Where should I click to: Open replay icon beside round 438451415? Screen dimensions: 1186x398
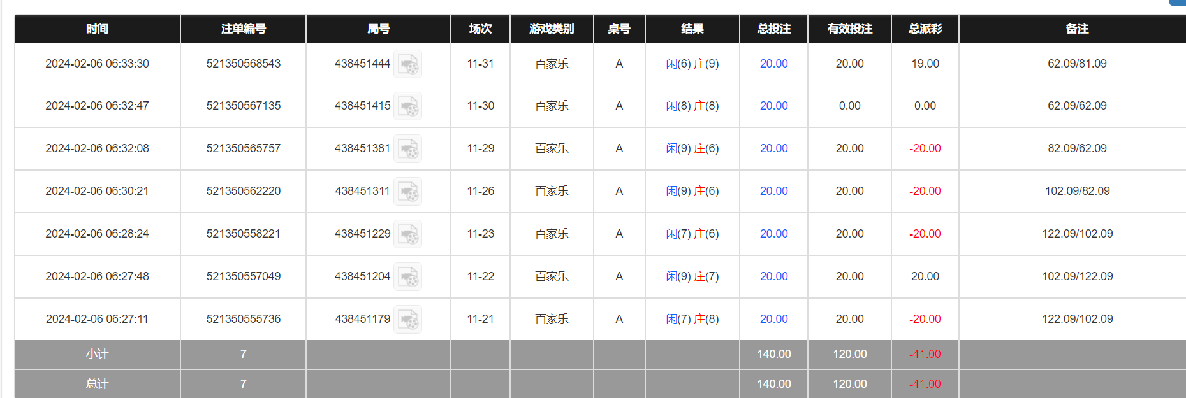pyautogui.click(x=407, y=106)
